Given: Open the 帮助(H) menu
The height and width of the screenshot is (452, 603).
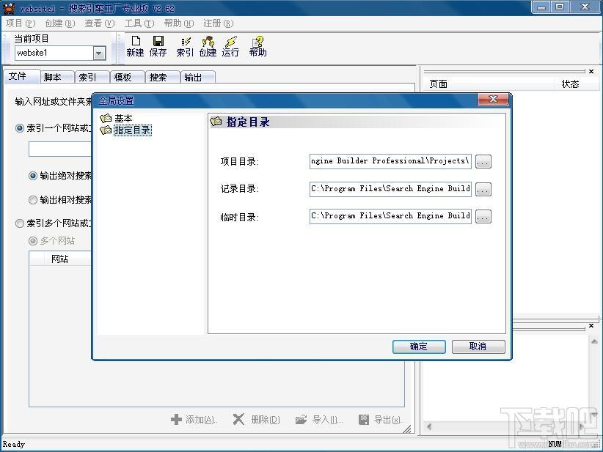Looking at the screenshot, I should [x=179, y=23].
